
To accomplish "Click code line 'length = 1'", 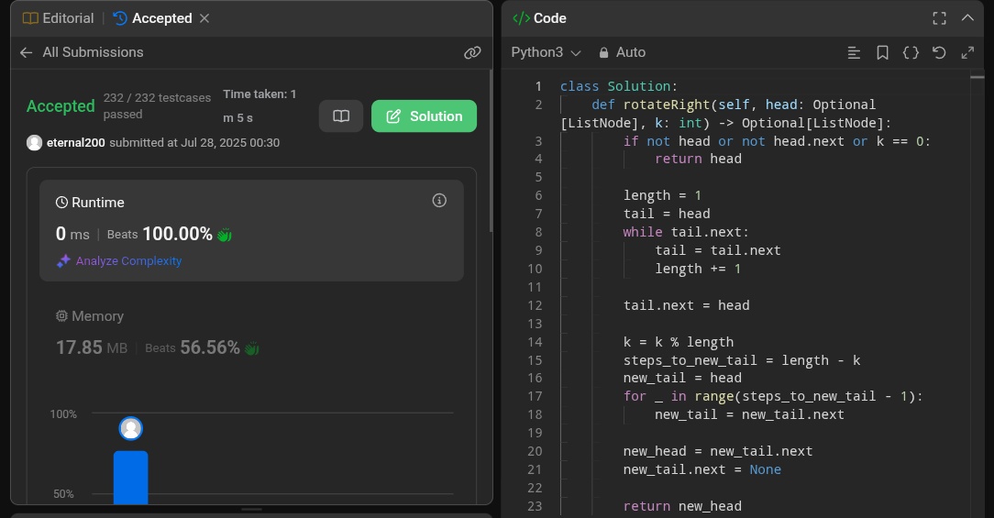I will coord(662,195).
